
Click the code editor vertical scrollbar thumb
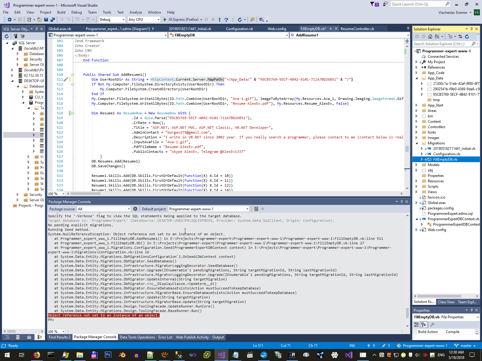click(x=407, y=149)
